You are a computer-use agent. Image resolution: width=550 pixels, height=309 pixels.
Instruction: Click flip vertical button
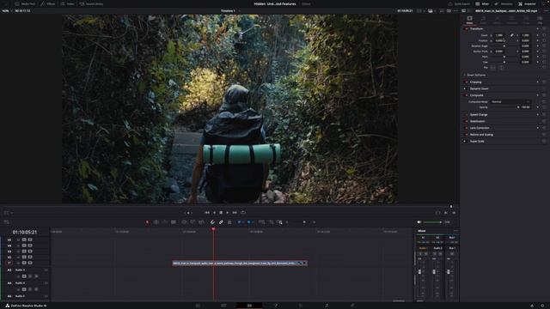[501, 68]
